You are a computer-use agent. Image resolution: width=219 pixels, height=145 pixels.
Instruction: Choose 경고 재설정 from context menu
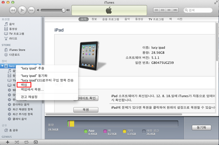[47, 97]
